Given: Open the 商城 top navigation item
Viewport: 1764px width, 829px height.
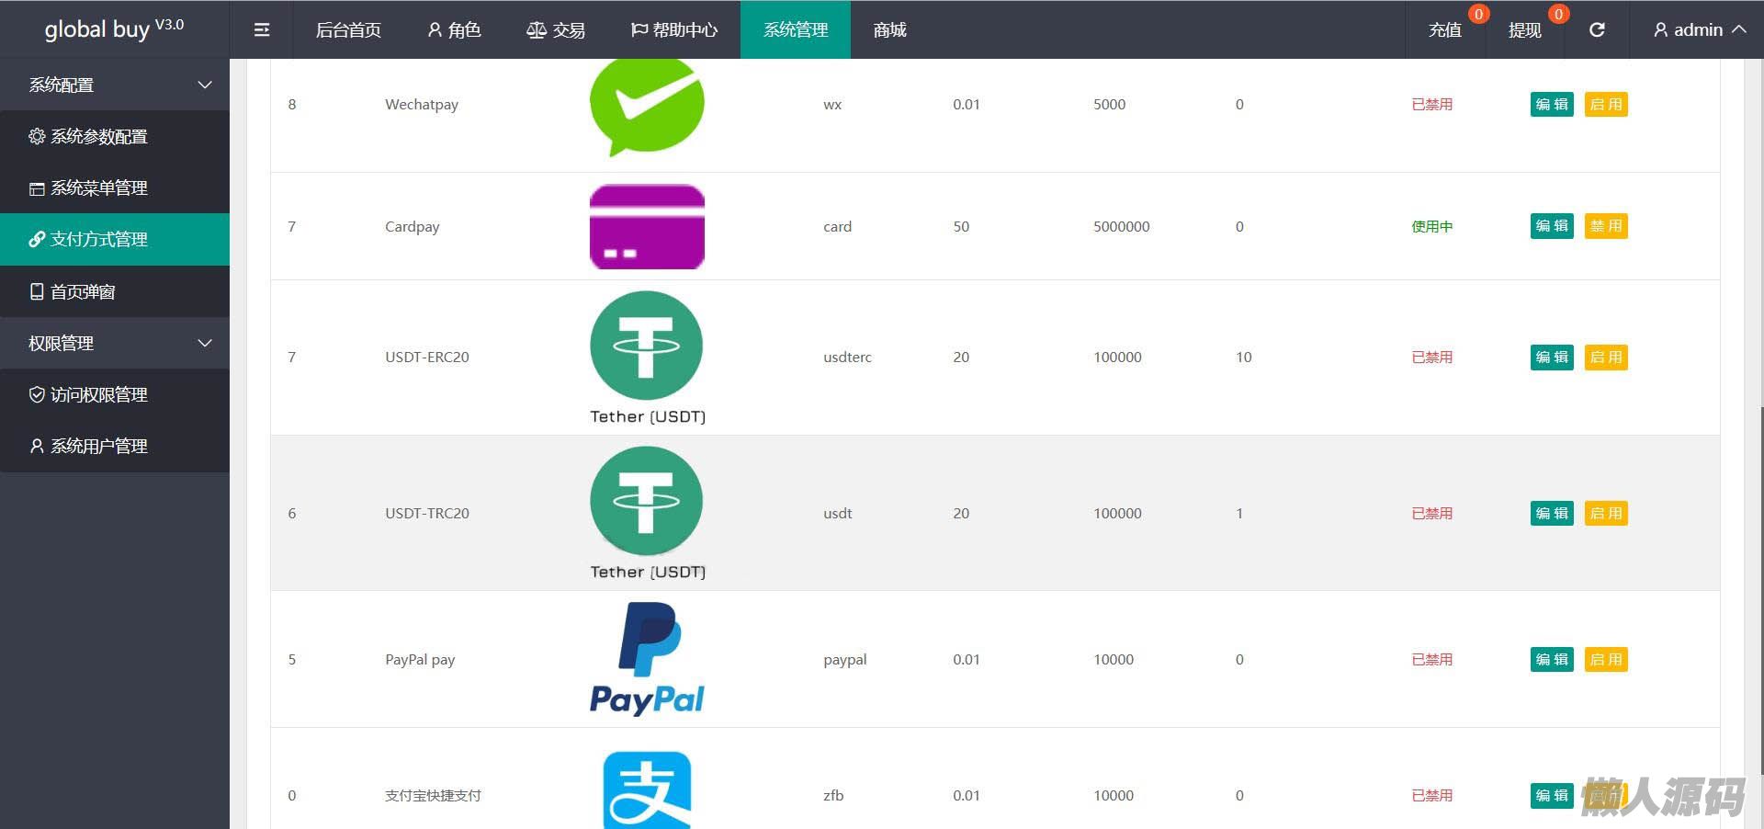Looking at the screenshot, I should tap(889, 30).
